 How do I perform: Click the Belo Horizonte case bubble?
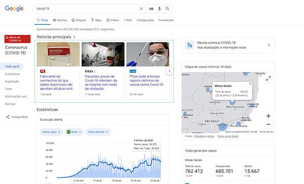(232, 102)
